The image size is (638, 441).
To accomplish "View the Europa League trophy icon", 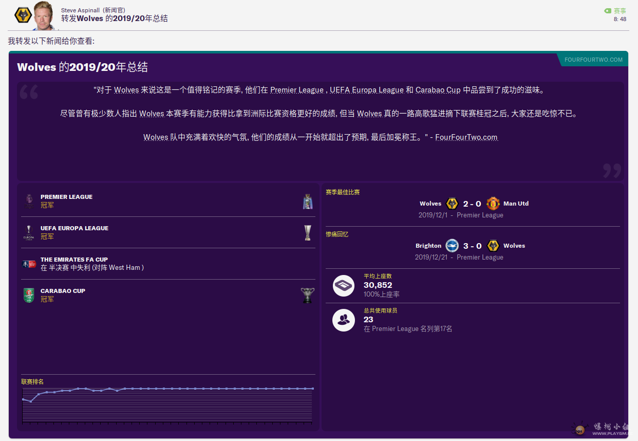I will (x=308, y=233).
